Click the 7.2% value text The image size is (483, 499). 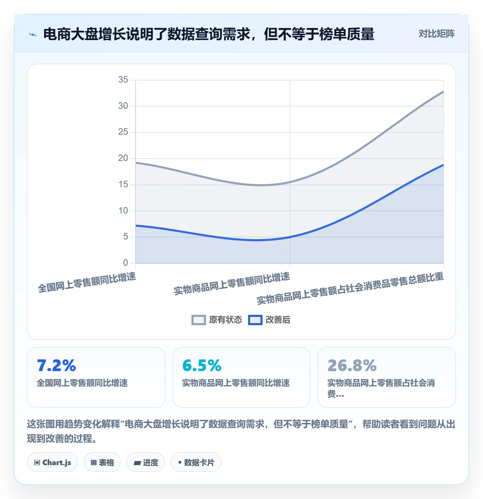56,366
